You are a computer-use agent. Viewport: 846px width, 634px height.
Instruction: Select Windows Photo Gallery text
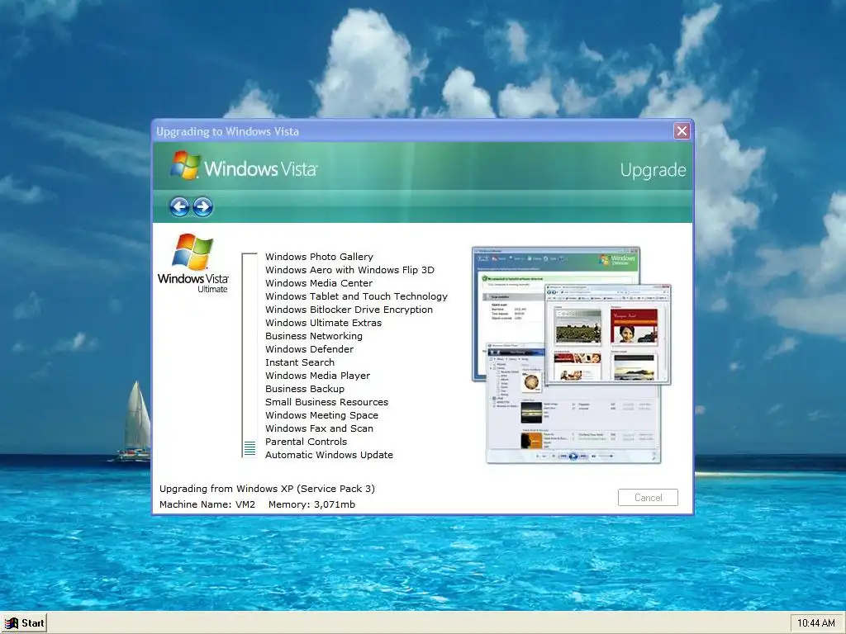[319, 257]
